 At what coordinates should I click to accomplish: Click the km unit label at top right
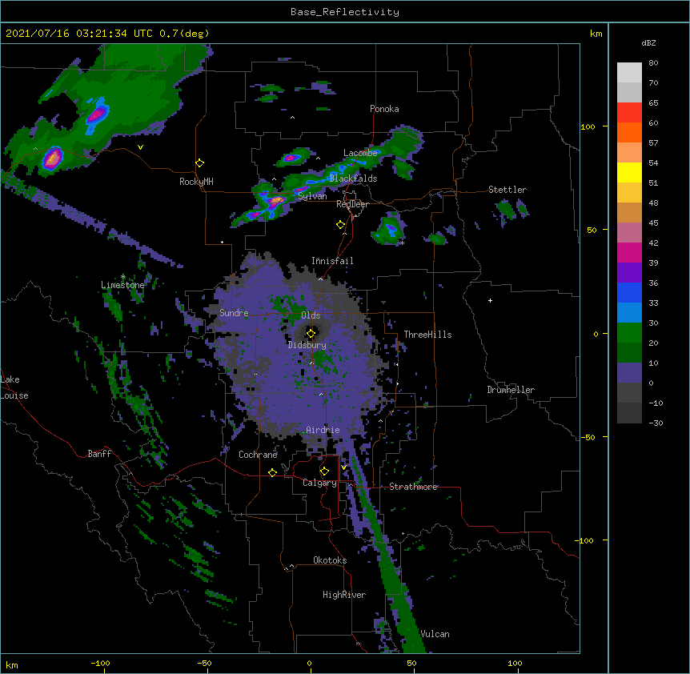[596, 34]
